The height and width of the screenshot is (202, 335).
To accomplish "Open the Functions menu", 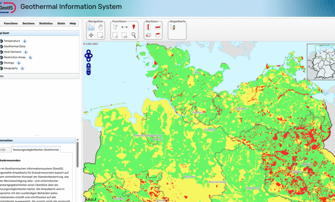I will (11, 23).
